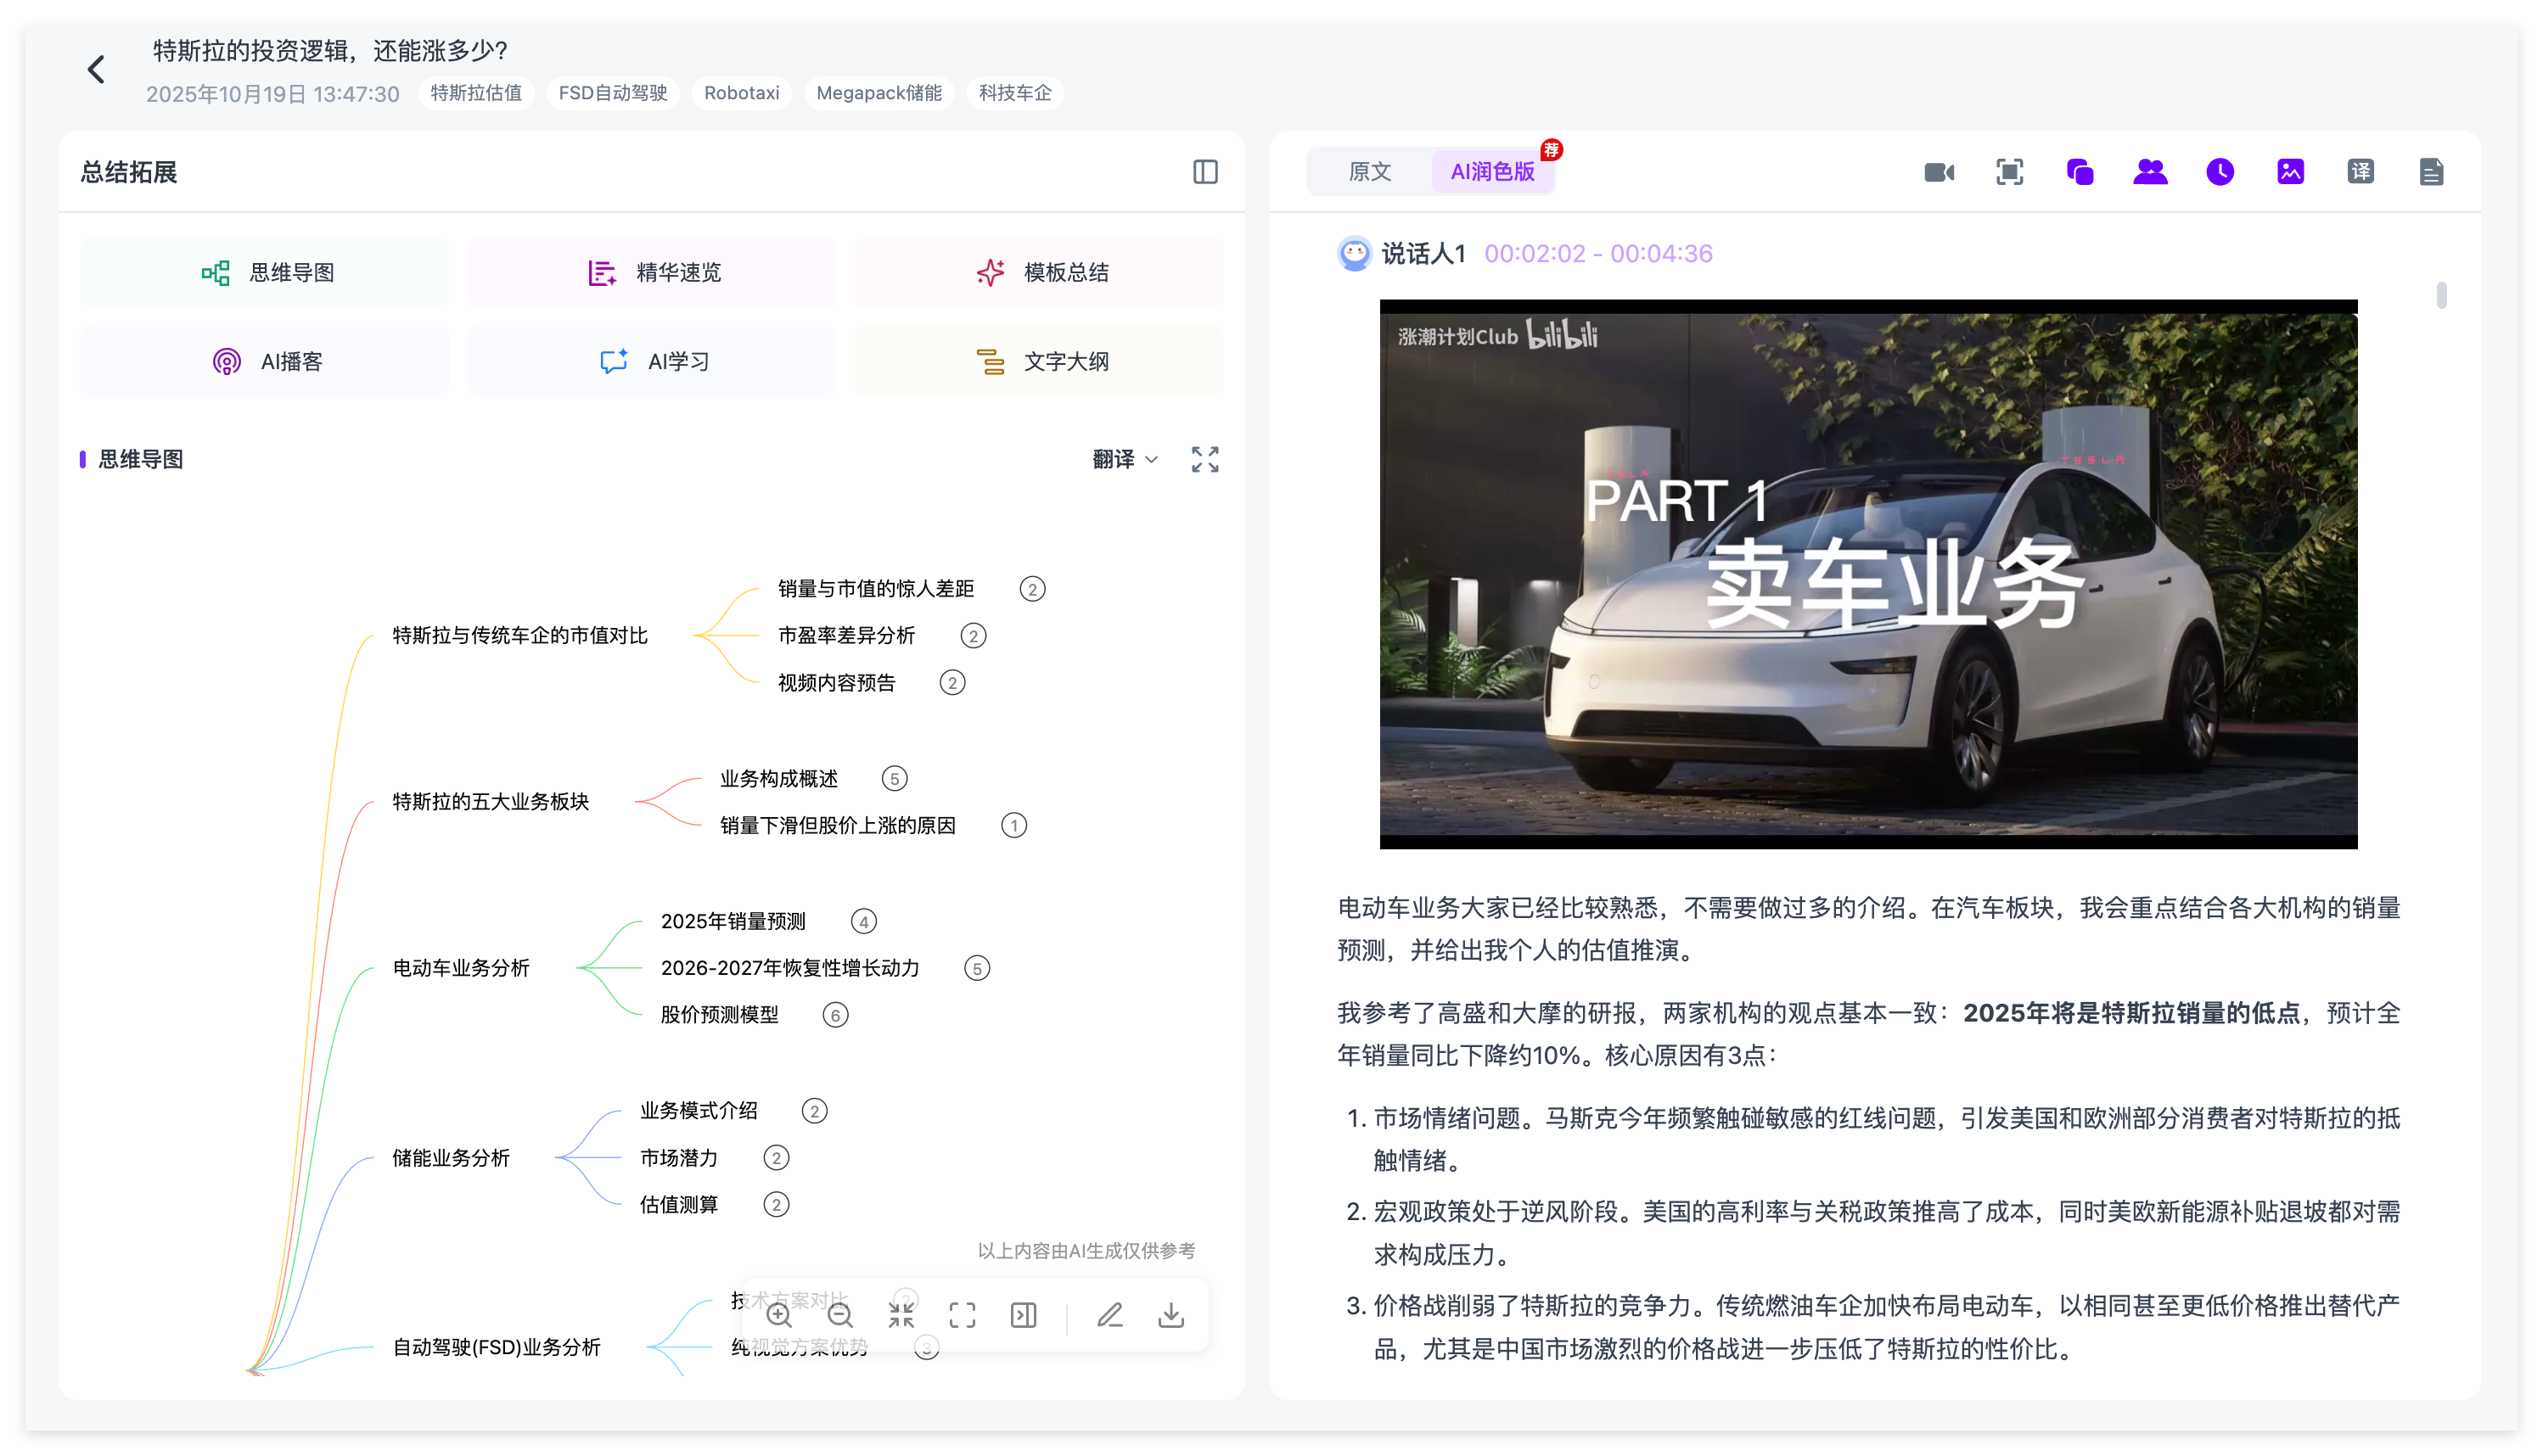Select 特斯拉的五大业务板块 mind map node
2543x1456 pixels.
coord(491,802)
